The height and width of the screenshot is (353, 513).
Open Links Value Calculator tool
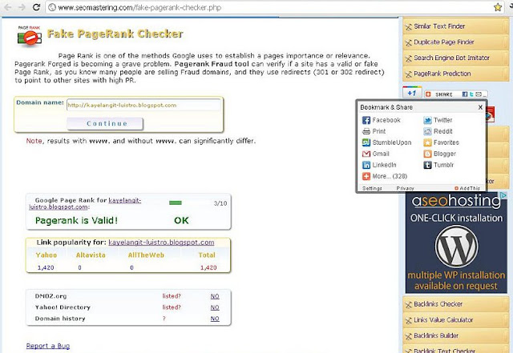(456, 319)
